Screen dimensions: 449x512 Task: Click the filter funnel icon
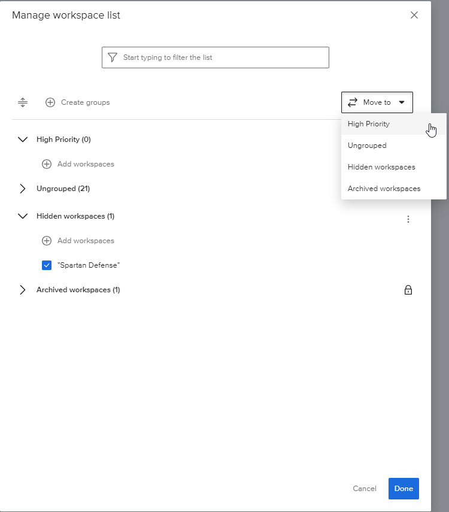pyautogui.click(x=113, y=57)
